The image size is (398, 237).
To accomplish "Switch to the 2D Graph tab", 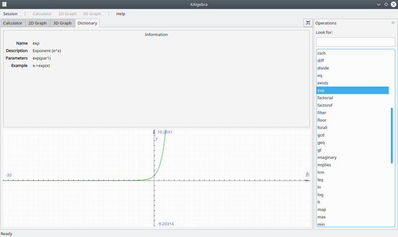I will [38, 23].
